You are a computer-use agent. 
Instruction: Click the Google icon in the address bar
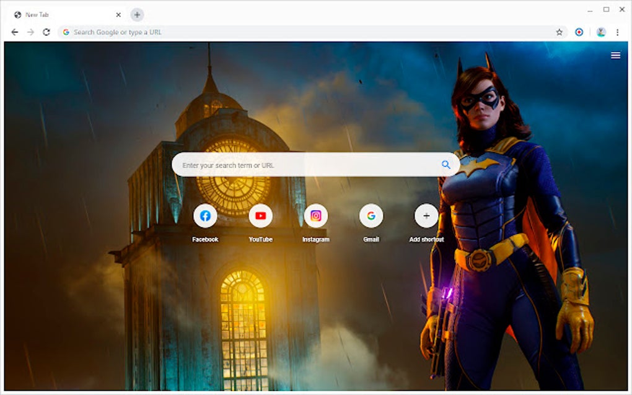point(66,32)
